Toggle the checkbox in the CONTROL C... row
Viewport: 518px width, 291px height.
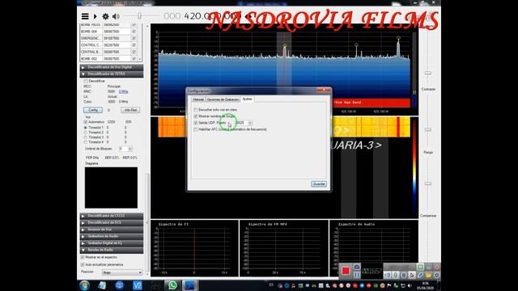tap(134, 45)
